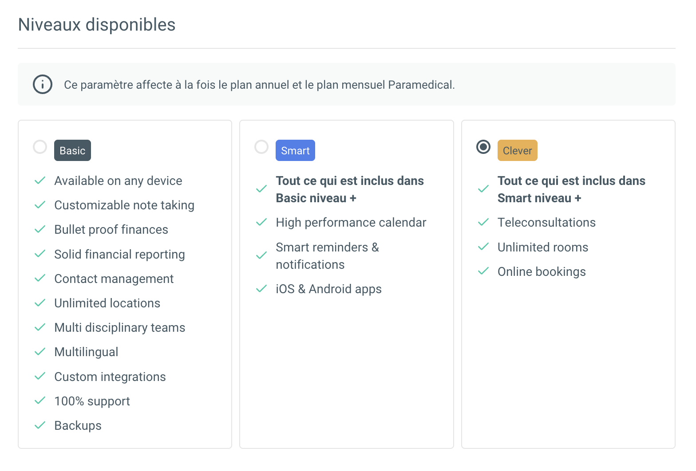Click the Niveaux disponibles heading

(x=97, y=25)
